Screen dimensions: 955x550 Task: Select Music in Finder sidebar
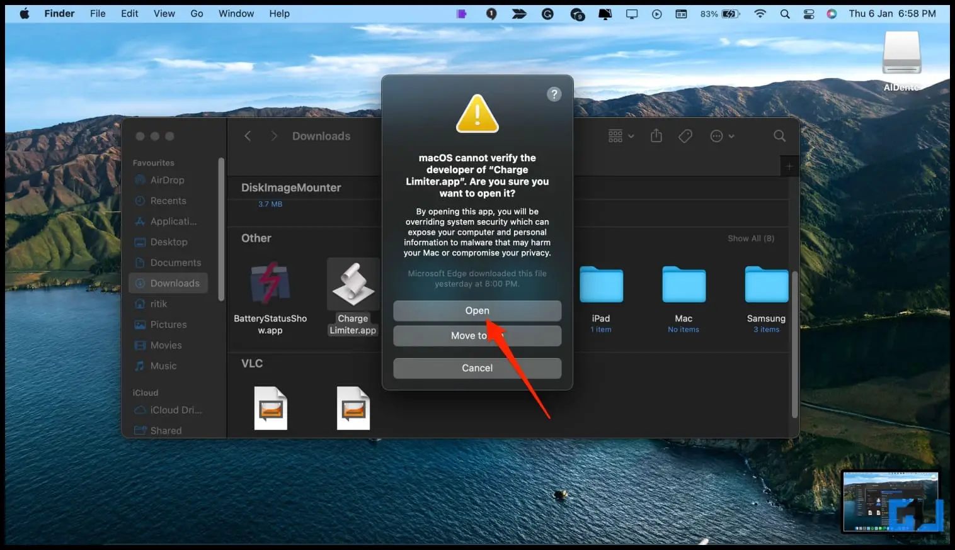tap(168, 366)
